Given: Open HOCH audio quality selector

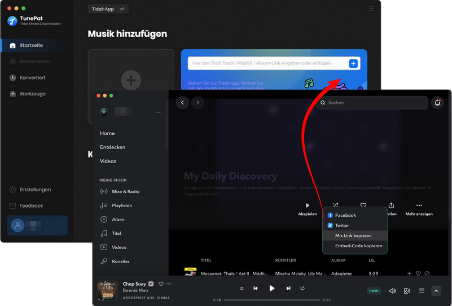Looking at the screenshot, I should pyautogui.click(x=374, y=291).
